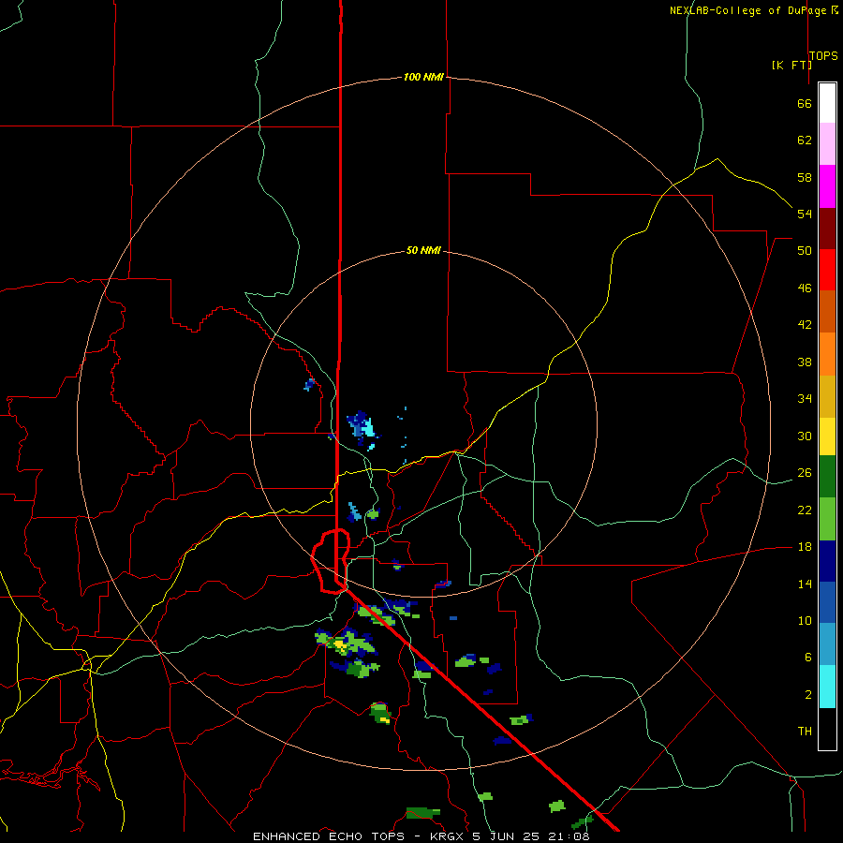
Task: Click the legend value 62
Action: [x=805, y=140]
